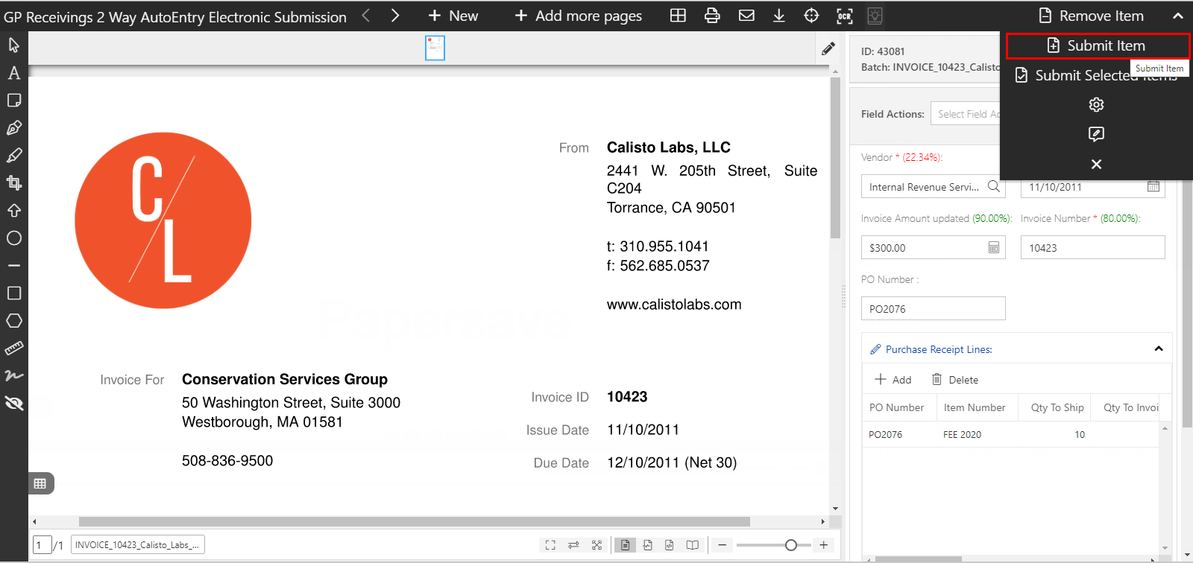Click the zoom slider handle
The image size is (1193, 563).
tap(791, 545)
